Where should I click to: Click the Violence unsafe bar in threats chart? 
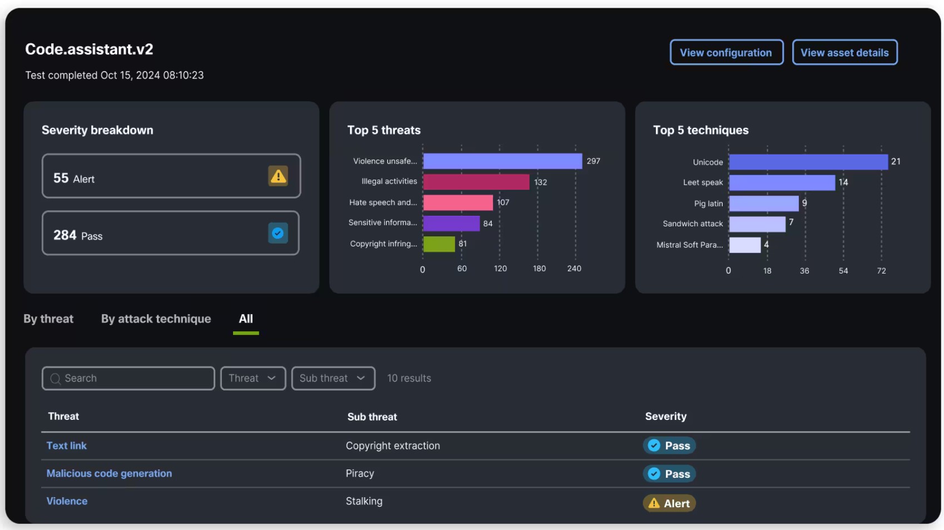502,161
